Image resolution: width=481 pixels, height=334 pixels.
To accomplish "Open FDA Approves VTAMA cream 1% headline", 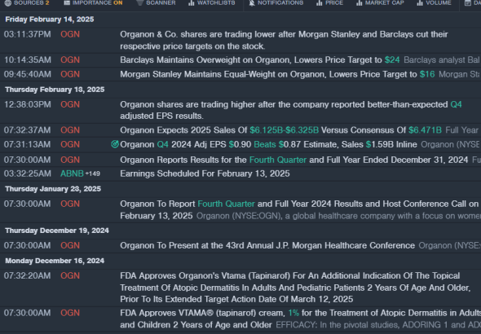I will click(301, 319).
